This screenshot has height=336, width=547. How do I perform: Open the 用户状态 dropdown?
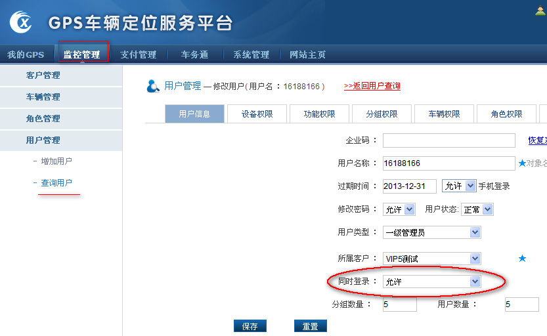point(477,209)
